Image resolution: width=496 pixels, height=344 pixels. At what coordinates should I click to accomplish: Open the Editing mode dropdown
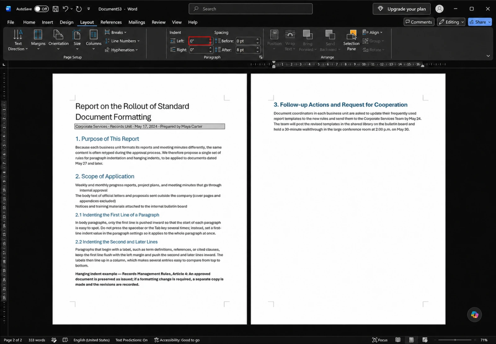(451, 22)
